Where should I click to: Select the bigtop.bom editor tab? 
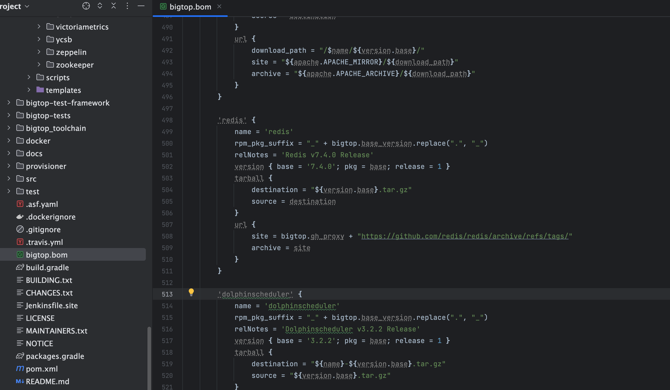[x=190, y=7]
